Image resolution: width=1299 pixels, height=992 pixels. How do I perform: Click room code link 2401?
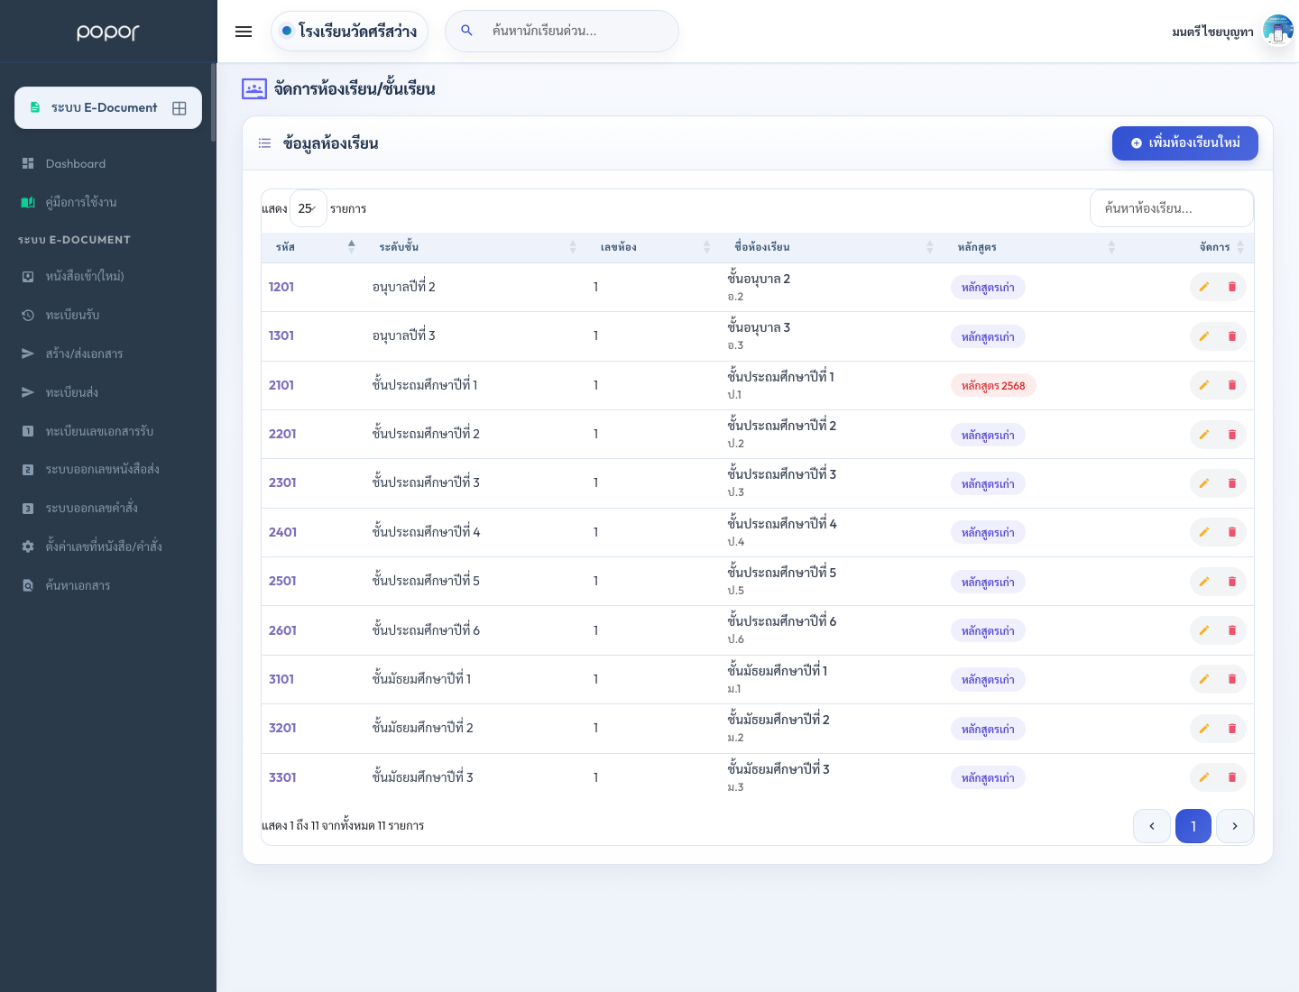click(282, 532)
